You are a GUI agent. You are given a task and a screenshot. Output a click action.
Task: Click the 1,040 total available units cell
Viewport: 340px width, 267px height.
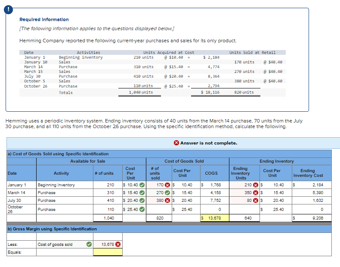pos(108,218)
